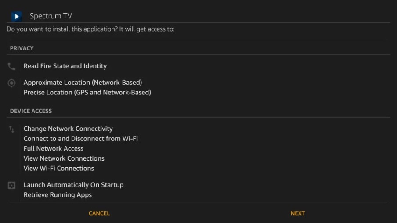Click the startup gear icon
The image size is (397, 223).
[x=11, y=185]
